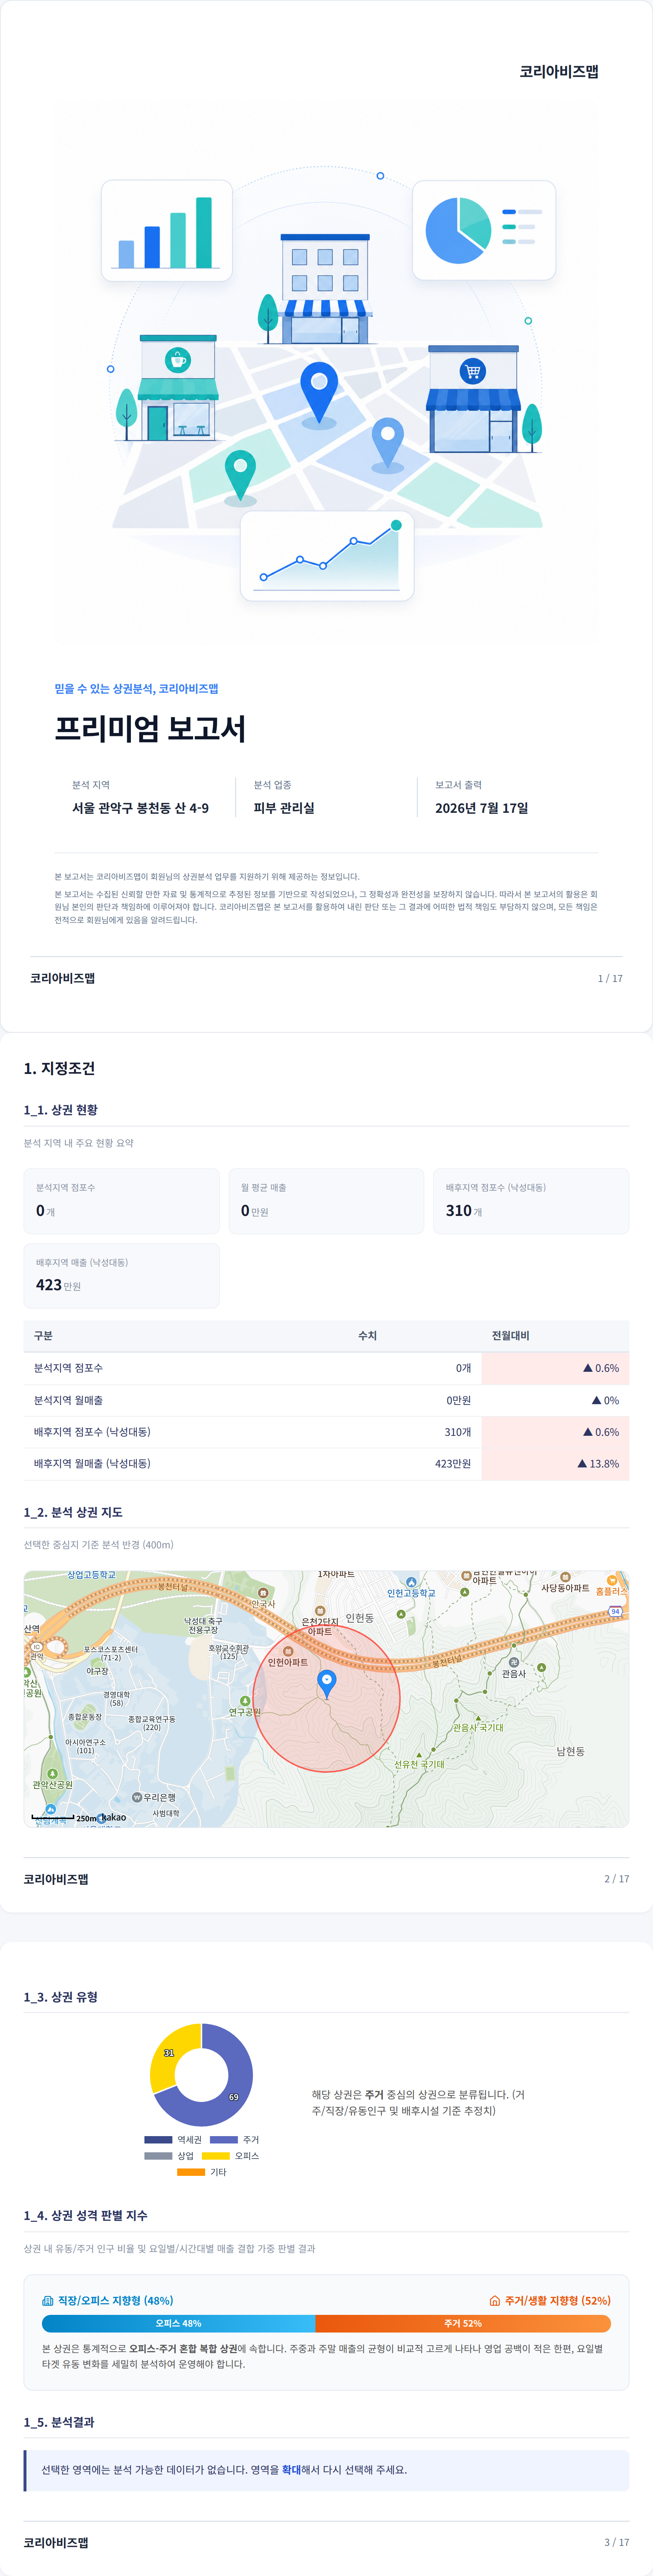653x2576 pixels.
Task: Click the 분석지역 월매출 table row label
Action: click(68, 1400)
